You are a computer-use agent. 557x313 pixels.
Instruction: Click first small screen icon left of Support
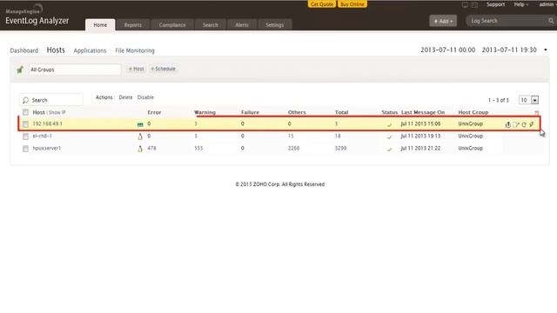pyautogui.click(x=465, y=4)
